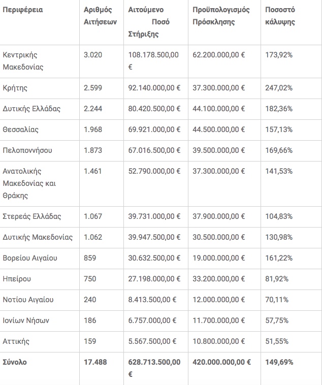Click the Κρήτης row label
Screen dimensions: 322x385
15,88
